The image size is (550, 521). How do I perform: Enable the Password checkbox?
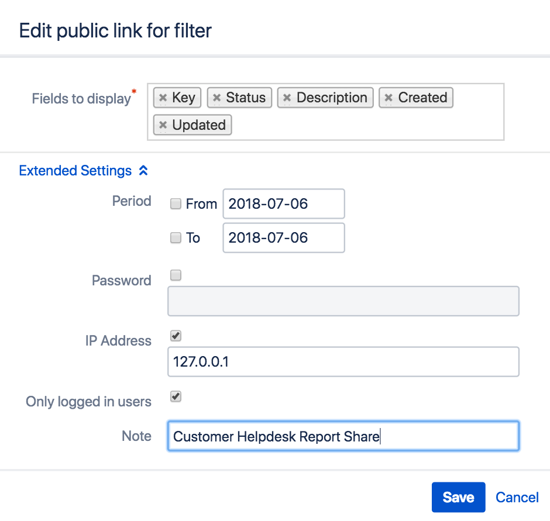(176, 275)
